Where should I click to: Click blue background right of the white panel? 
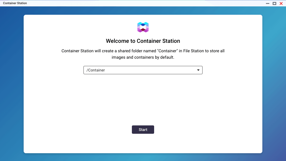(x=274, y=83)
